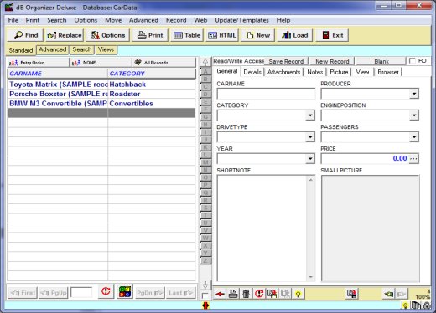
Task: Click the red refresh icon in record toolbar
Action: 259,294
